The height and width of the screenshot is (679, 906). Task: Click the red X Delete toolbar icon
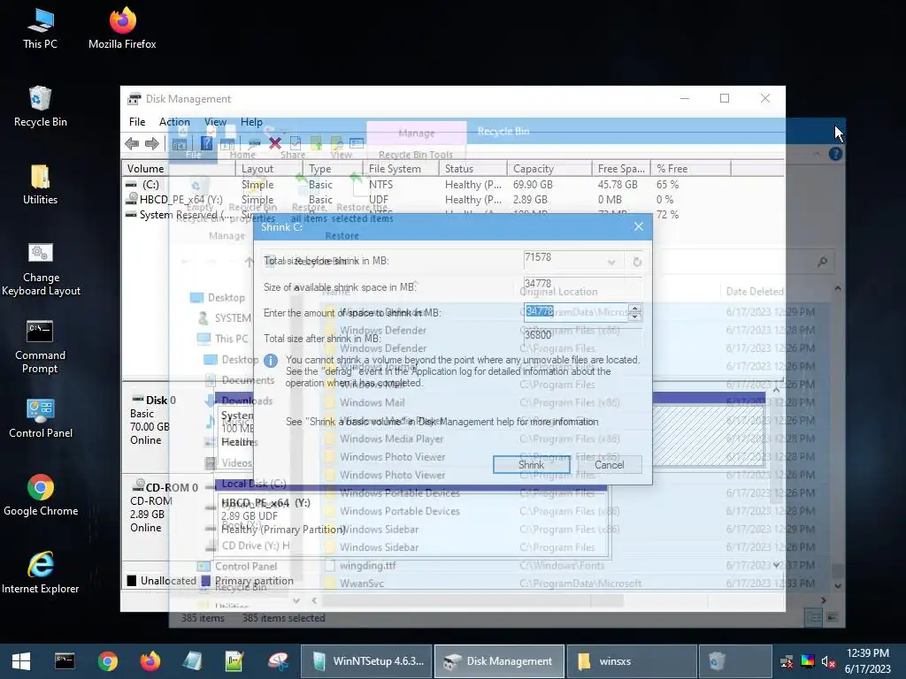coord(275,142)
